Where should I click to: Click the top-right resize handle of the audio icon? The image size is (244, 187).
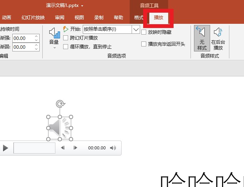(71, 117)
